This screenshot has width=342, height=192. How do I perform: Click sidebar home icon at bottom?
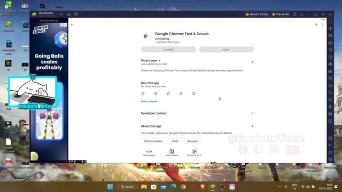click(330, 153)
